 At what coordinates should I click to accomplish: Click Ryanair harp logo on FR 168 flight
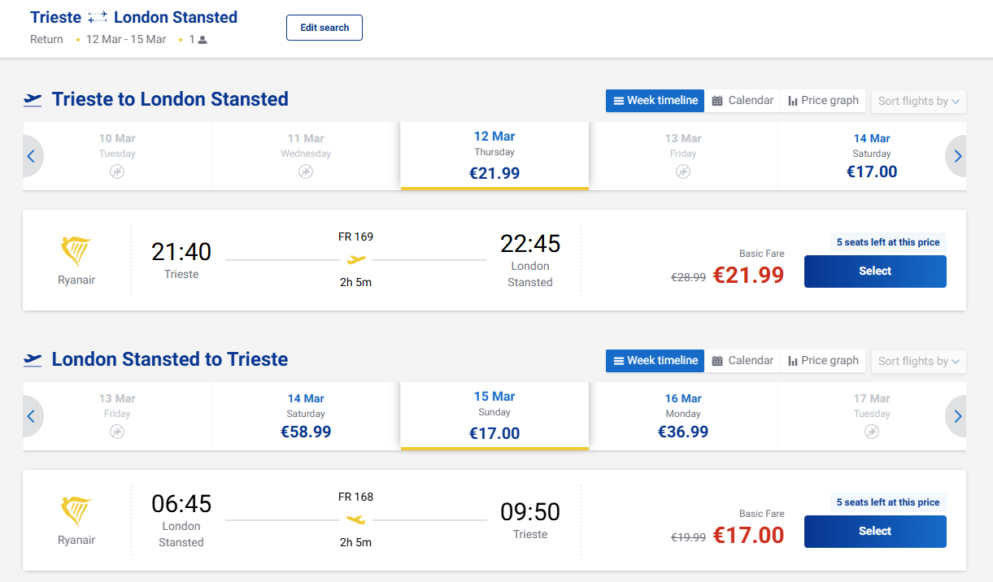pos(76,512)
